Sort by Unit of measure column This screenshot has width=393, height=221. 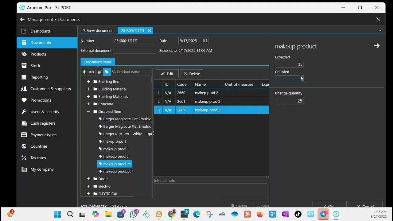click(x=241, y=84)
